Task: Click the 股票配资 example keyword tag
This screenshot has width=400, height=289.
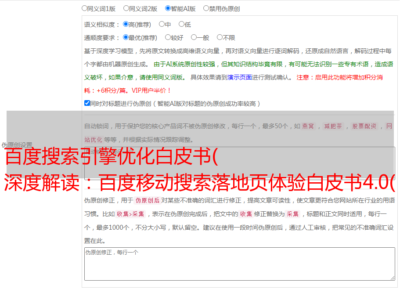Action: [x=364, y=126]
